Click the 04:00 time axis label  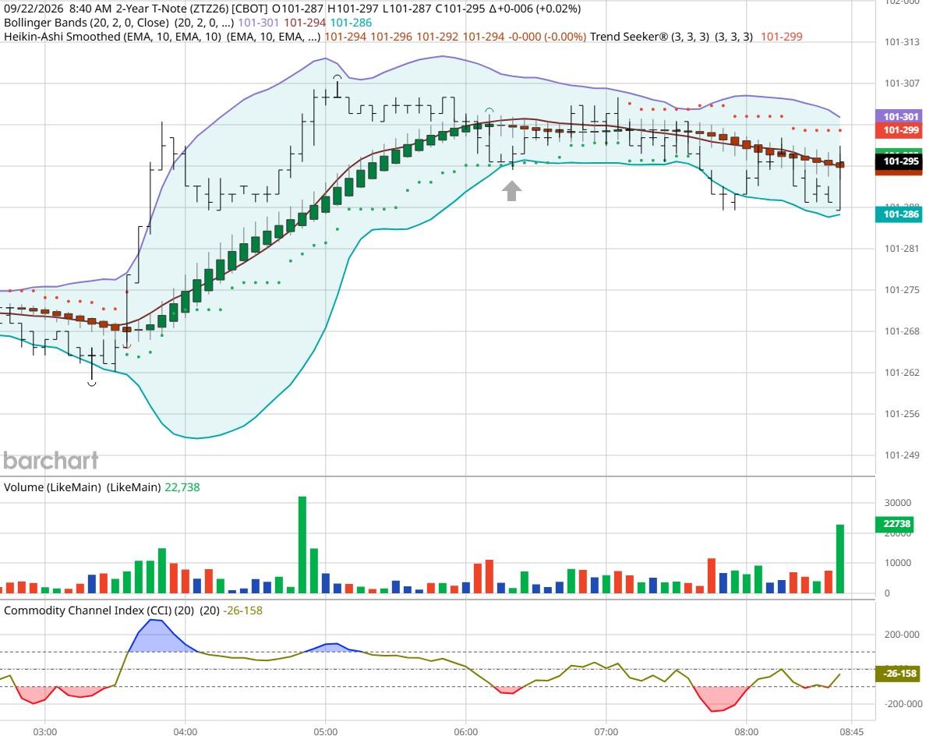point(186,732)
